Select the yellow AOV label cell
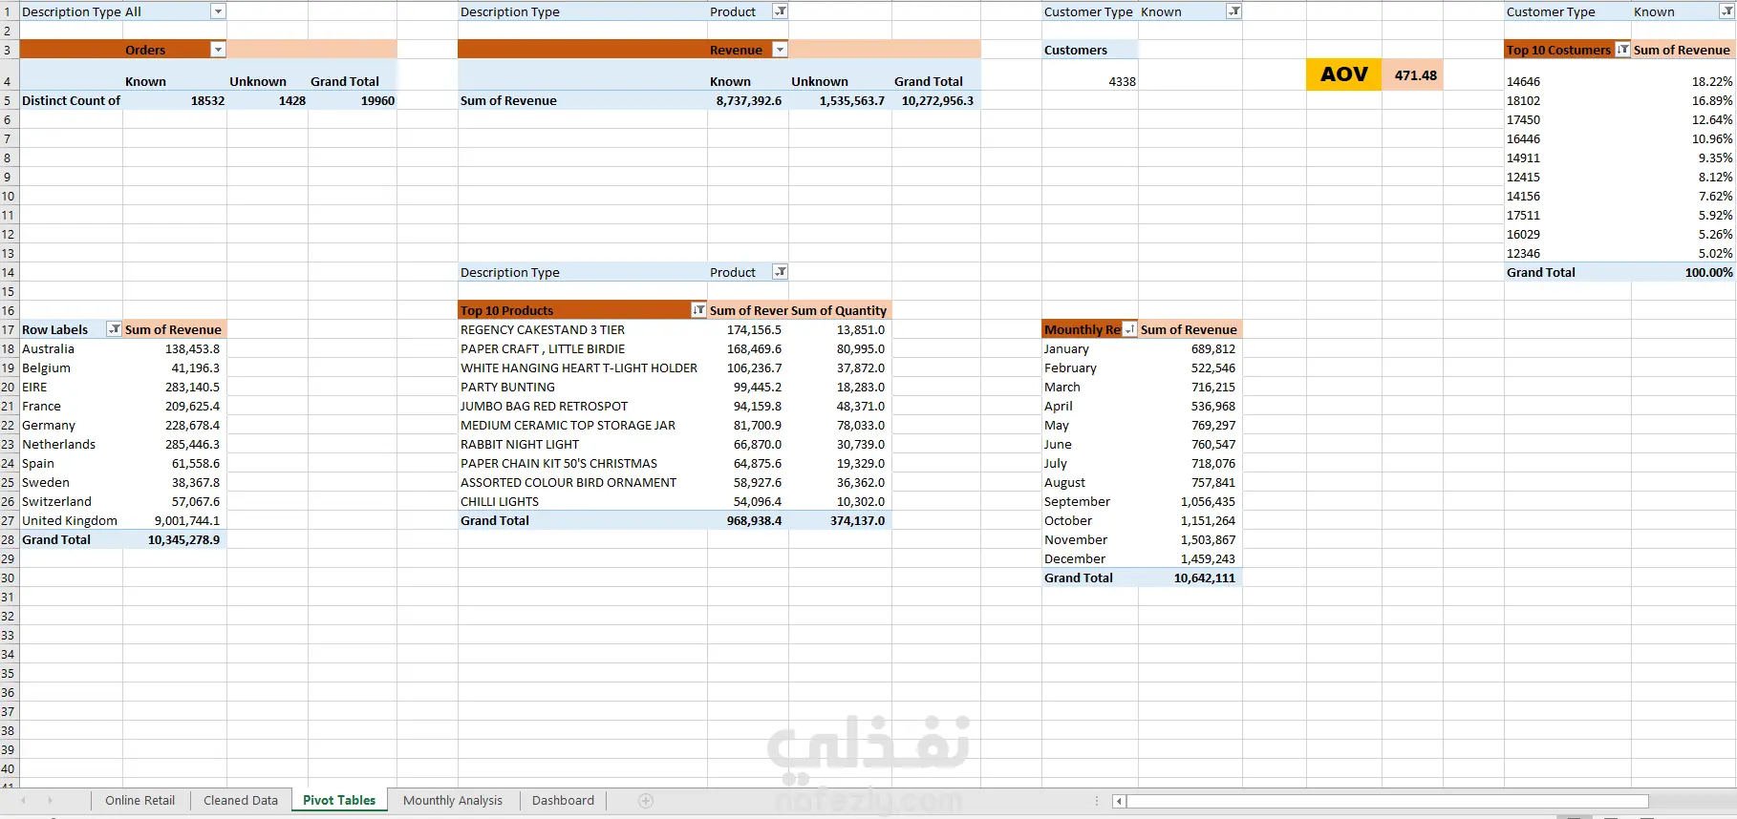Viewport: 1737px width, 819px height. tap(1344, 74)
